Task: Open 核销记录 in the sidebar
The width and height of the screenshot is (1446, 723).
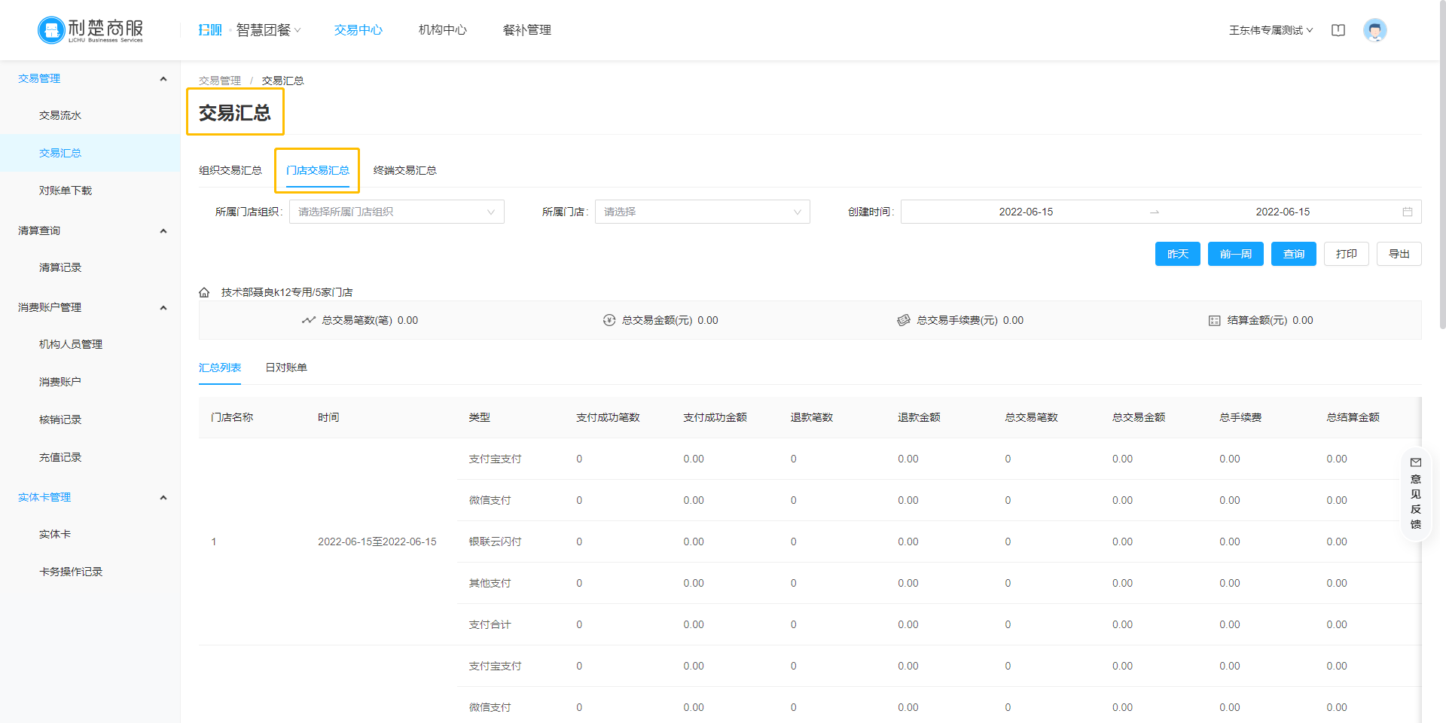Action: pos(60,419)
